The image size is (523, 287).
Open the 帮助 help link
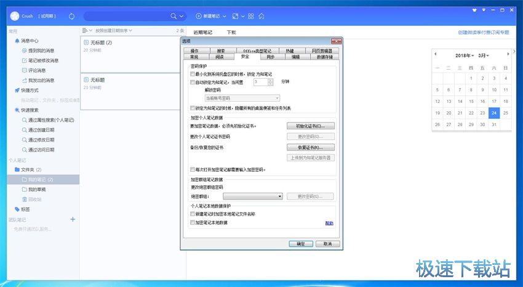pyautogui.click(x=329, y=224)
